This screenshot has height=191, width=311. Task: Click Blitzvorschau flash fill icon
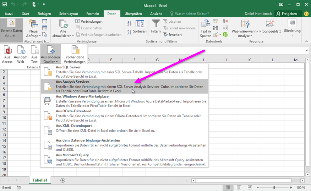click(215, 21)
